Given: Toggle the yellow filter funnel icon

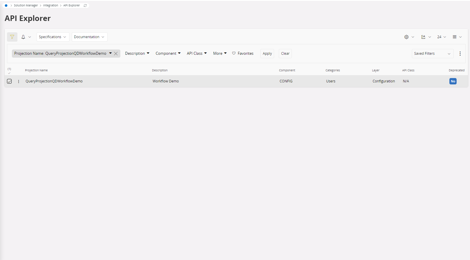Looking at the screenshot, I should pyautogui.click(x=12, y=37).
